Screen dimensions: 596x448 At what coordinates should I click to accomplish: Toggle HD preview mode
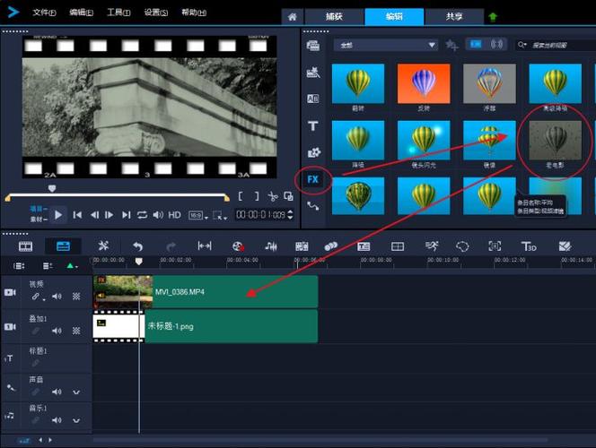[174, 215]
